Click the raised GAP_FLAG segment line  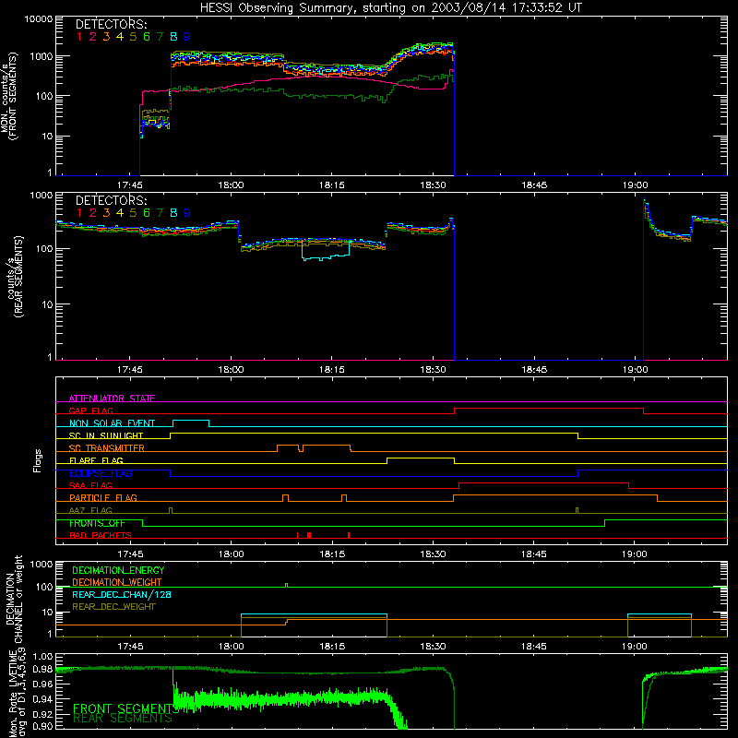coord(549,408)
